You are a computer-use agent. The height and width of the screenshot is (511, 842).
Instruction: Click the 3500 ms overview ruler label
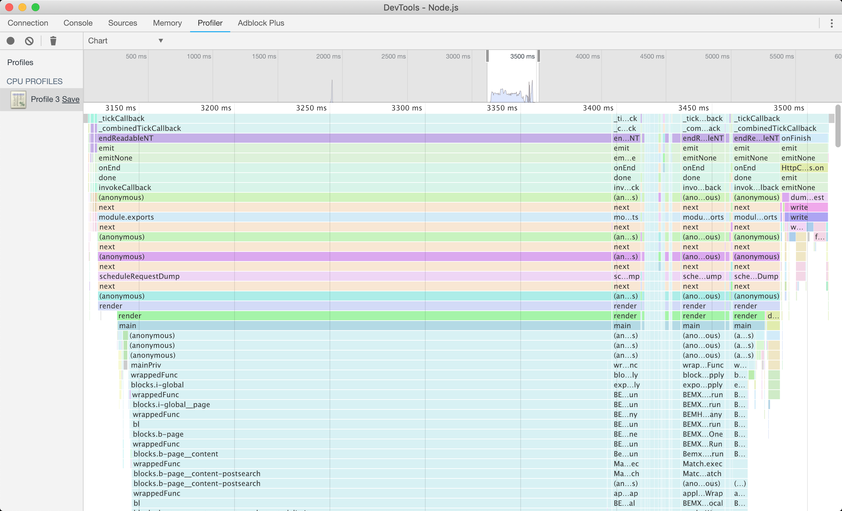(x=522, y=56)
